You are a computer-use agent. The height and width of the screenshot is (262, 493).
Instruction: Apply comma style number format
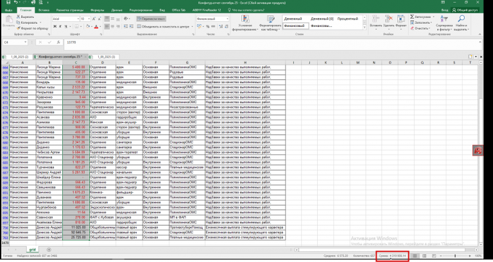coord(213,27)
